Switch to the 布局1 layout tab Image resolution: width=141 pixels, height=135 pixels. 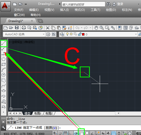(x=38, y=113)
